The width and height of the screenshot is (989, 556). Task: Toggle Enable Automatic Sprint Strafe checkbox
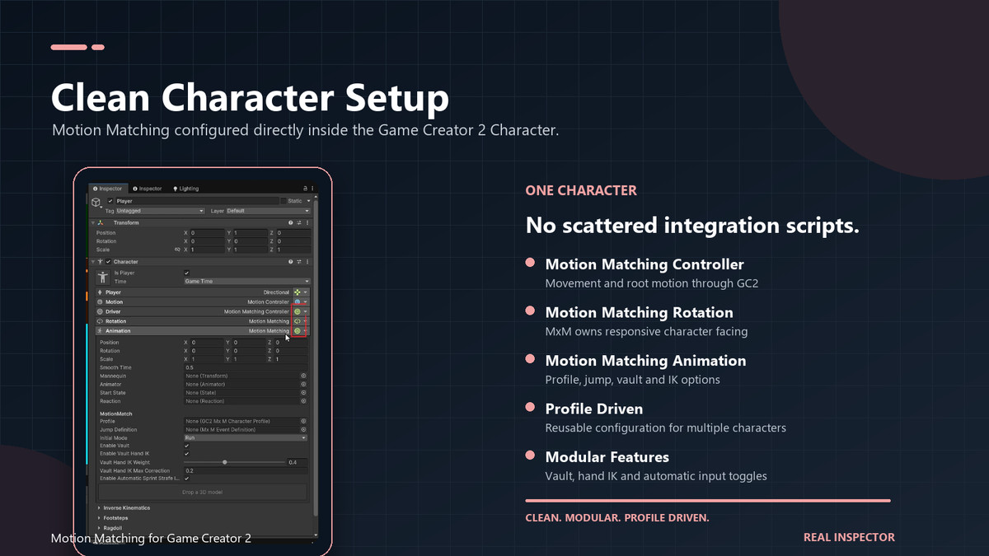186,478
